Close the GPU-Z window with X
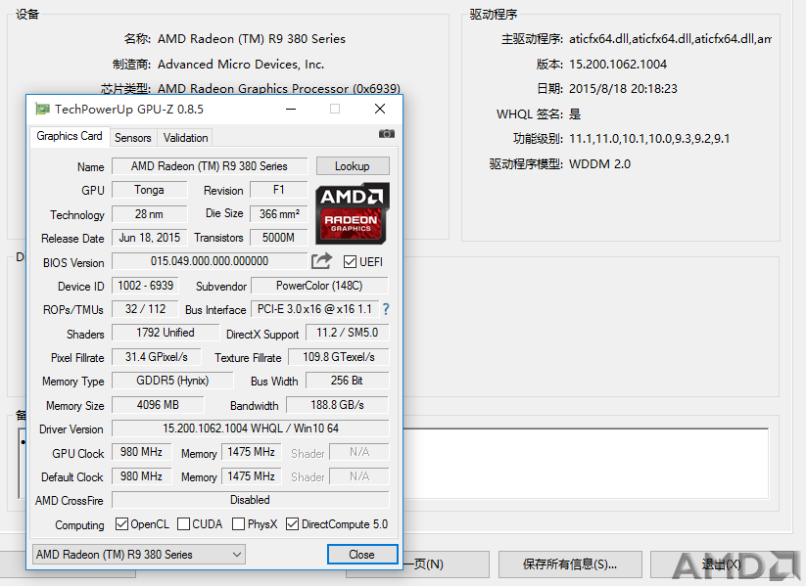The image size is (806, 586). click(380, 109)
